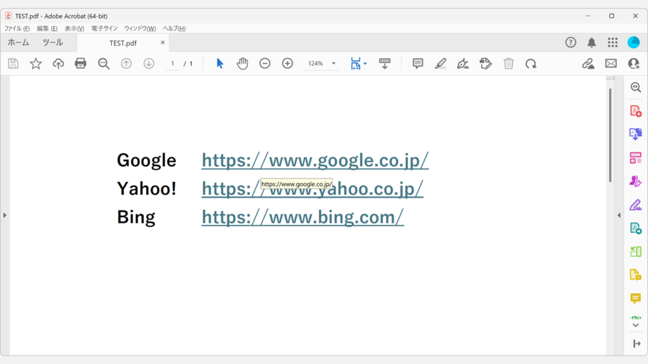
Task: Expand the left navigation pane arrow
Action: click(x=4, y=215)
